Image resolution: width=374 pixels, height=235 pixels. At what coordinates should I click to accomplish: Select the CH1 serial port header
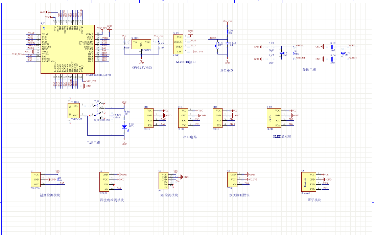point(149,118)
